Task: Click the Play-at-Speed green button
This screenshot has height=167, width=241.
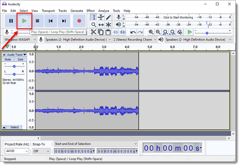Action: [190, 32]
